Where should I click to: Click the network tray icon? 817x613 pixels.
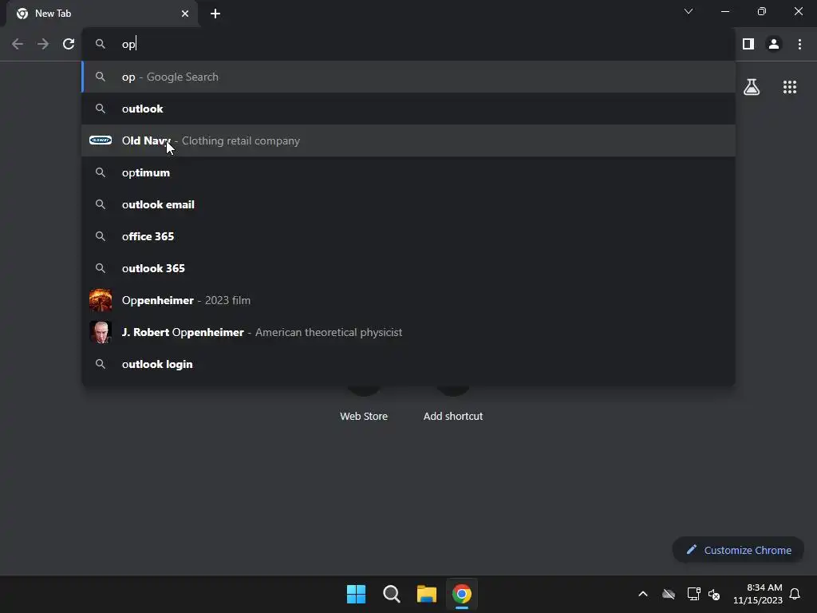693,594
